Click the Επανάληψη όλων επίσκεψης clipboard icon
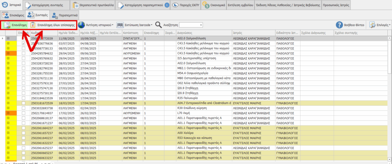Image resolution: width=392 pixels, height=164 pixels. [33, 25]
